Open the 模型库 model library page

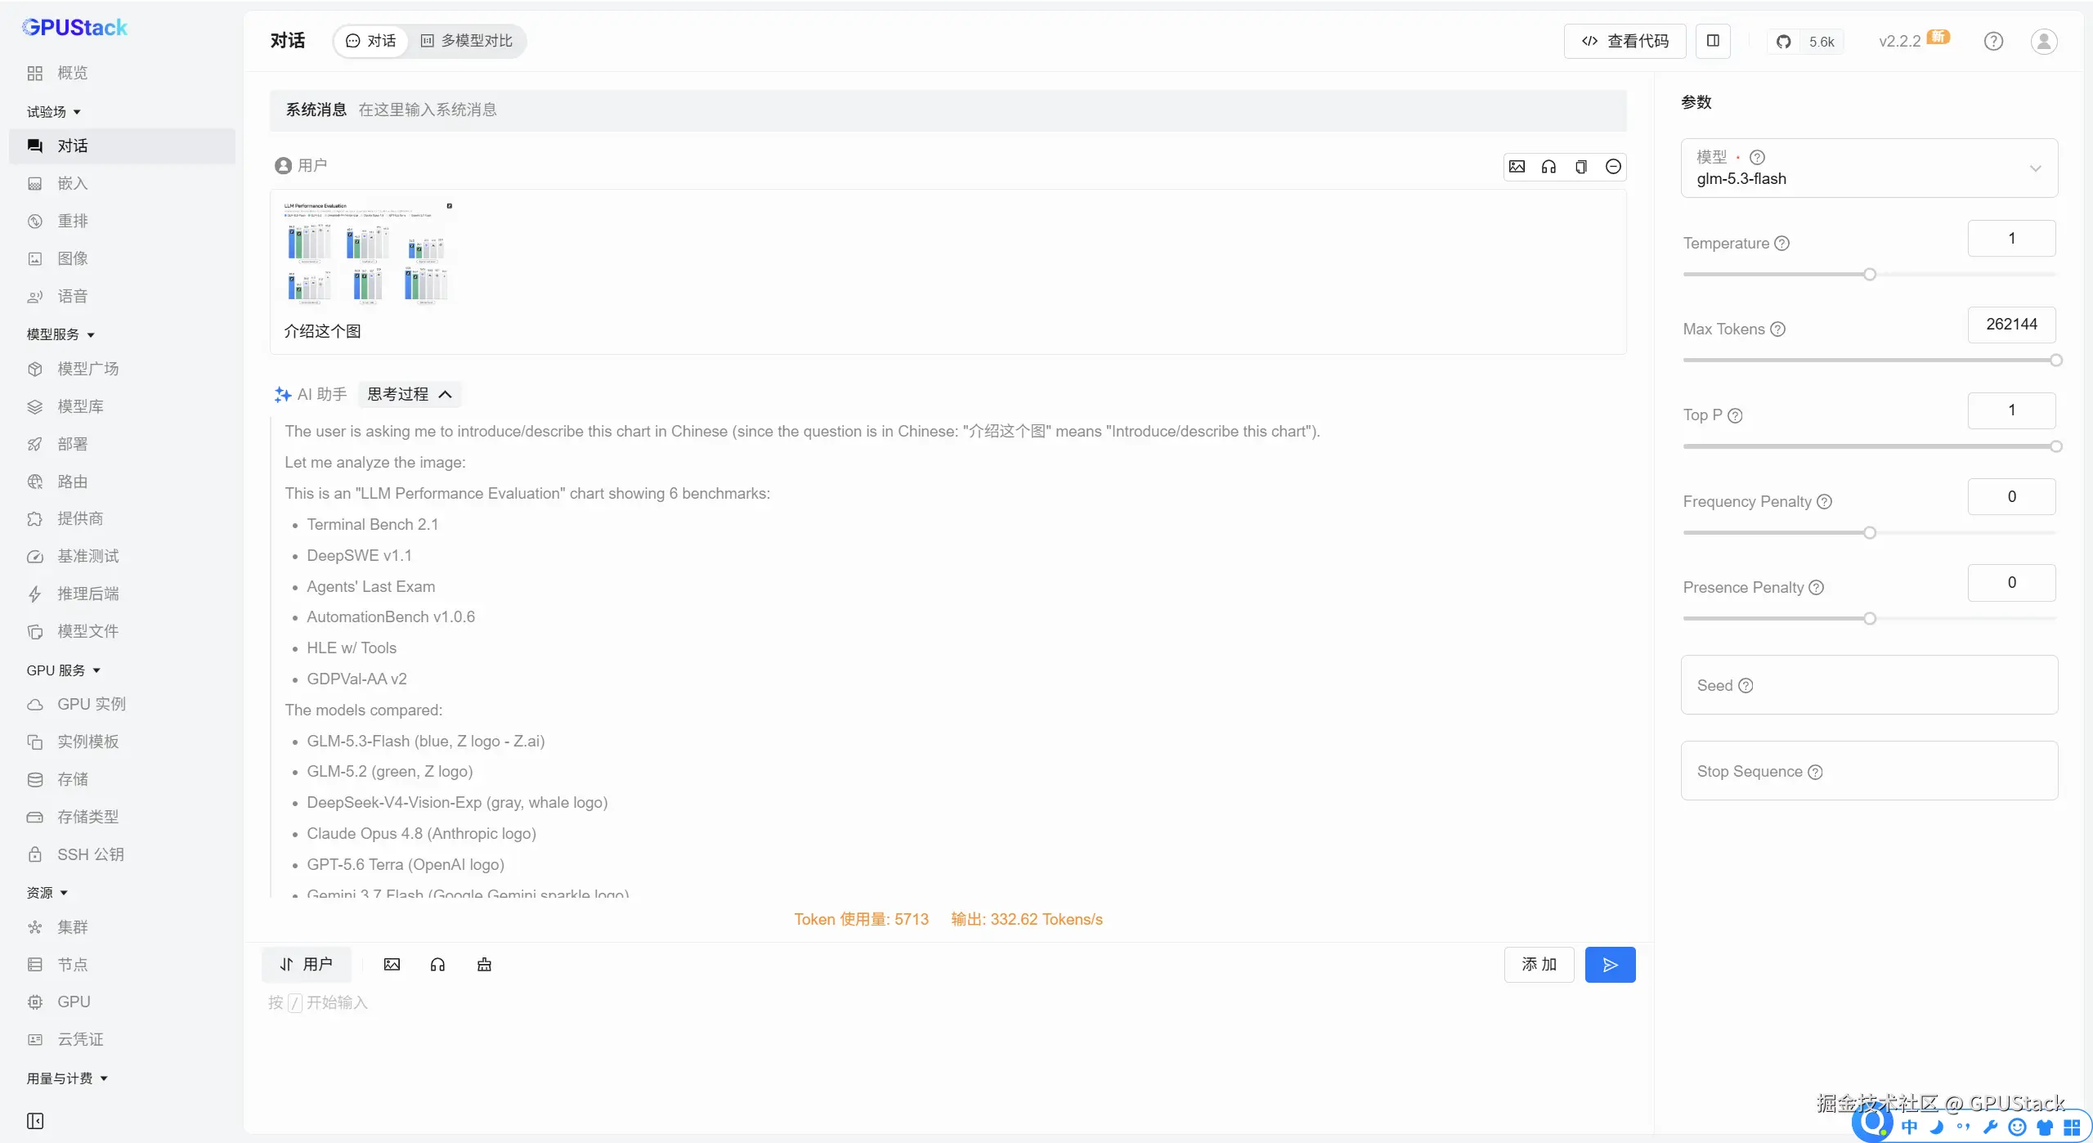click(123, 407)
